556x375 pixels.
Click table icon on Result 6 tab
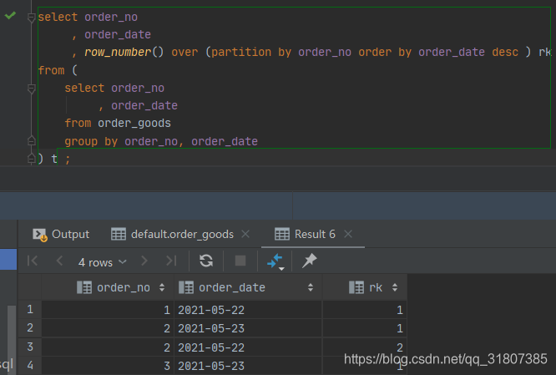click(x=282, y=234)
